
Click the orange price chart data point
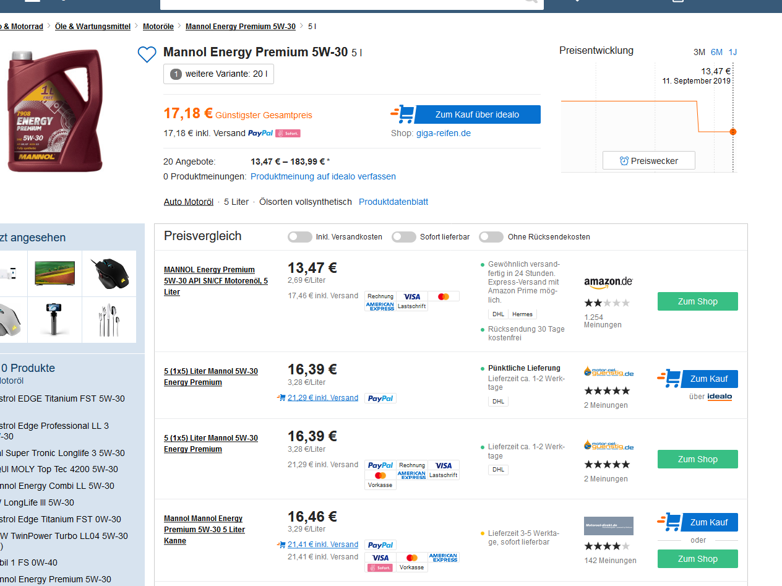(x=733, y=132)
